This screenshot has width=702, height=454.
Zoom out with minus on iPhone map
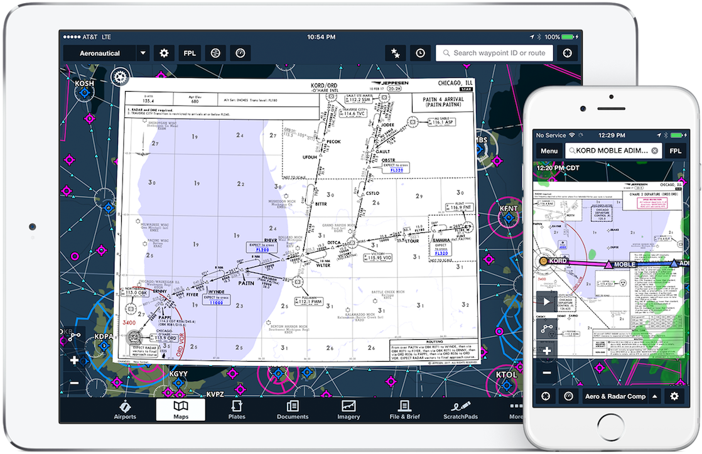click(547, 372)
